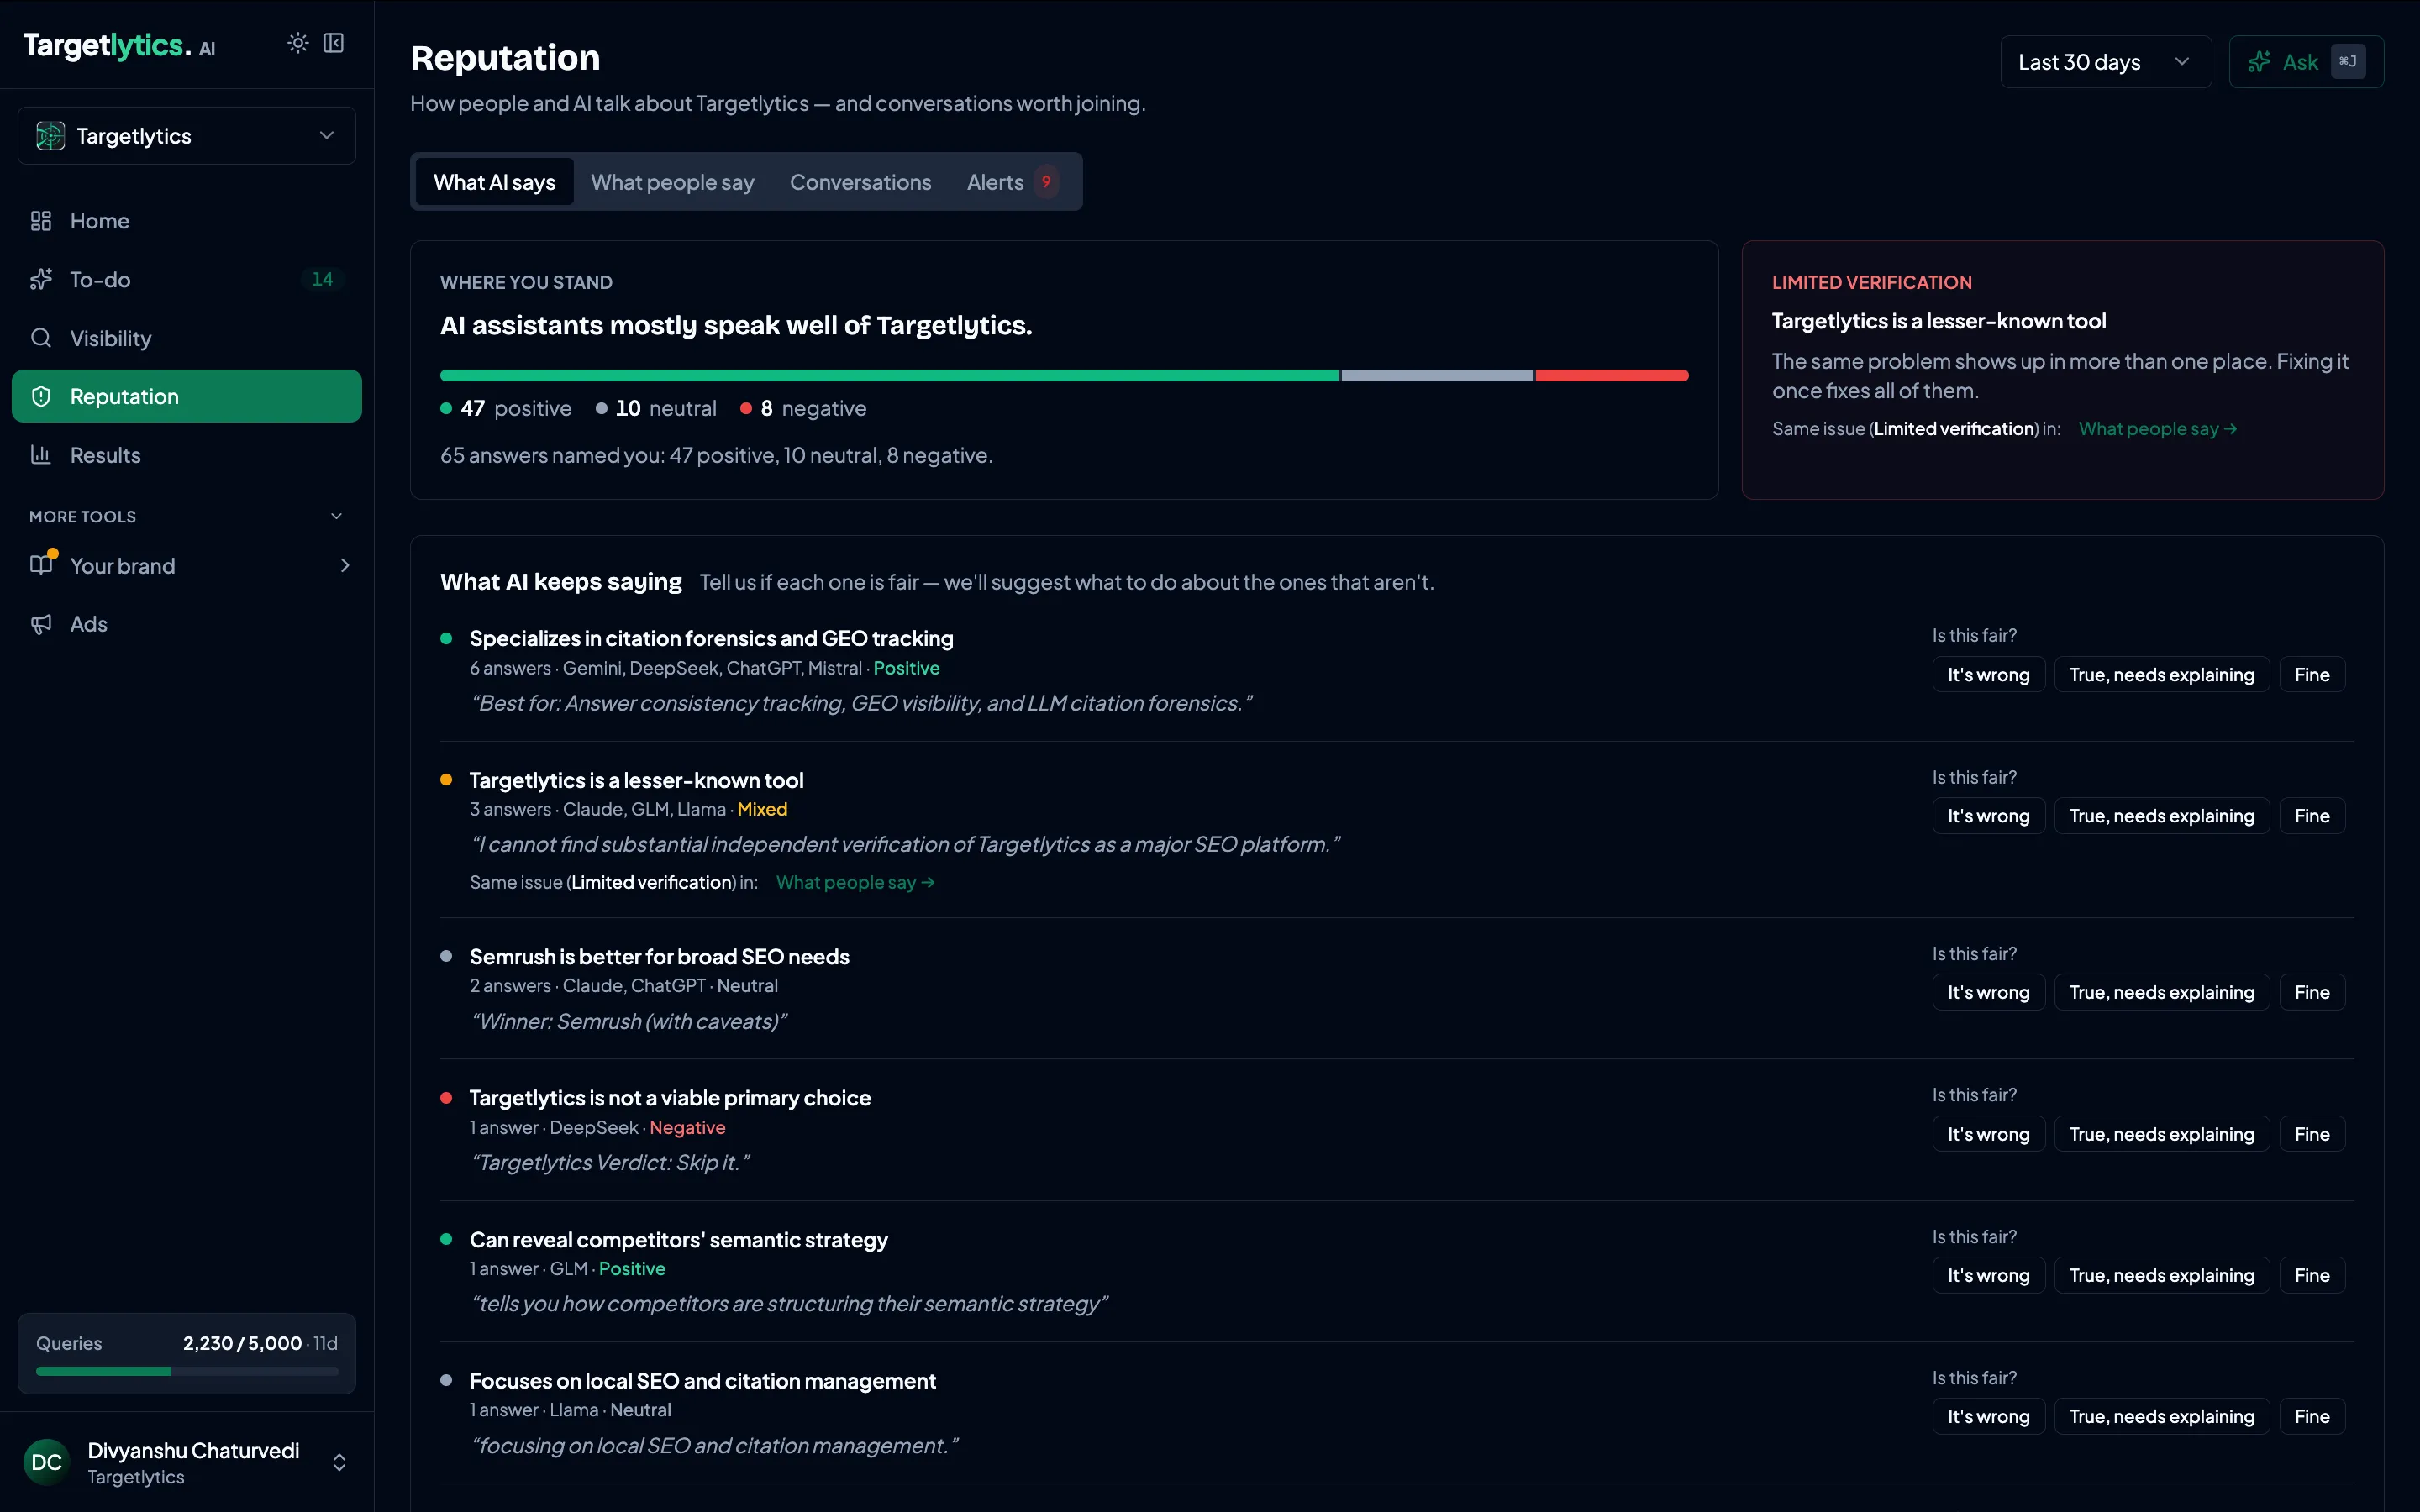This screenshot has height=1512, width=2420.
Task: Click the Results bar chart icon
Action: tap(41, 455)
